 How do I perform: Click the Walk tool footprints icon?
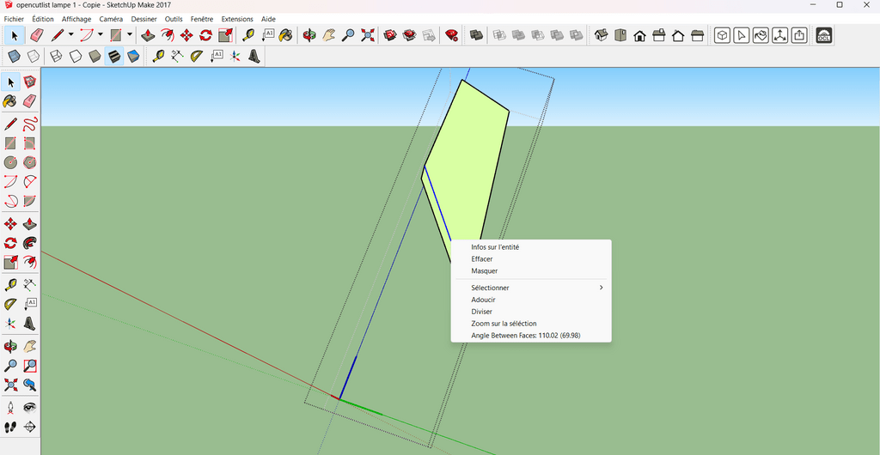click(10, 427)
